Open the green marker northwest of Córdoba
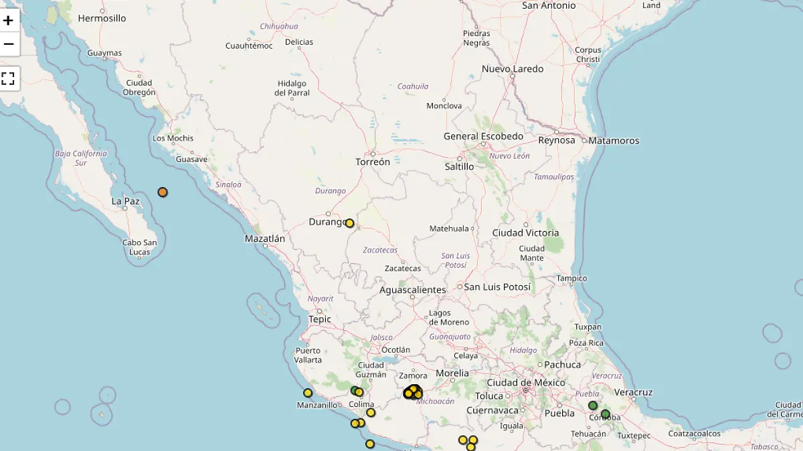 pyautogui.click(x=593, y=406)
